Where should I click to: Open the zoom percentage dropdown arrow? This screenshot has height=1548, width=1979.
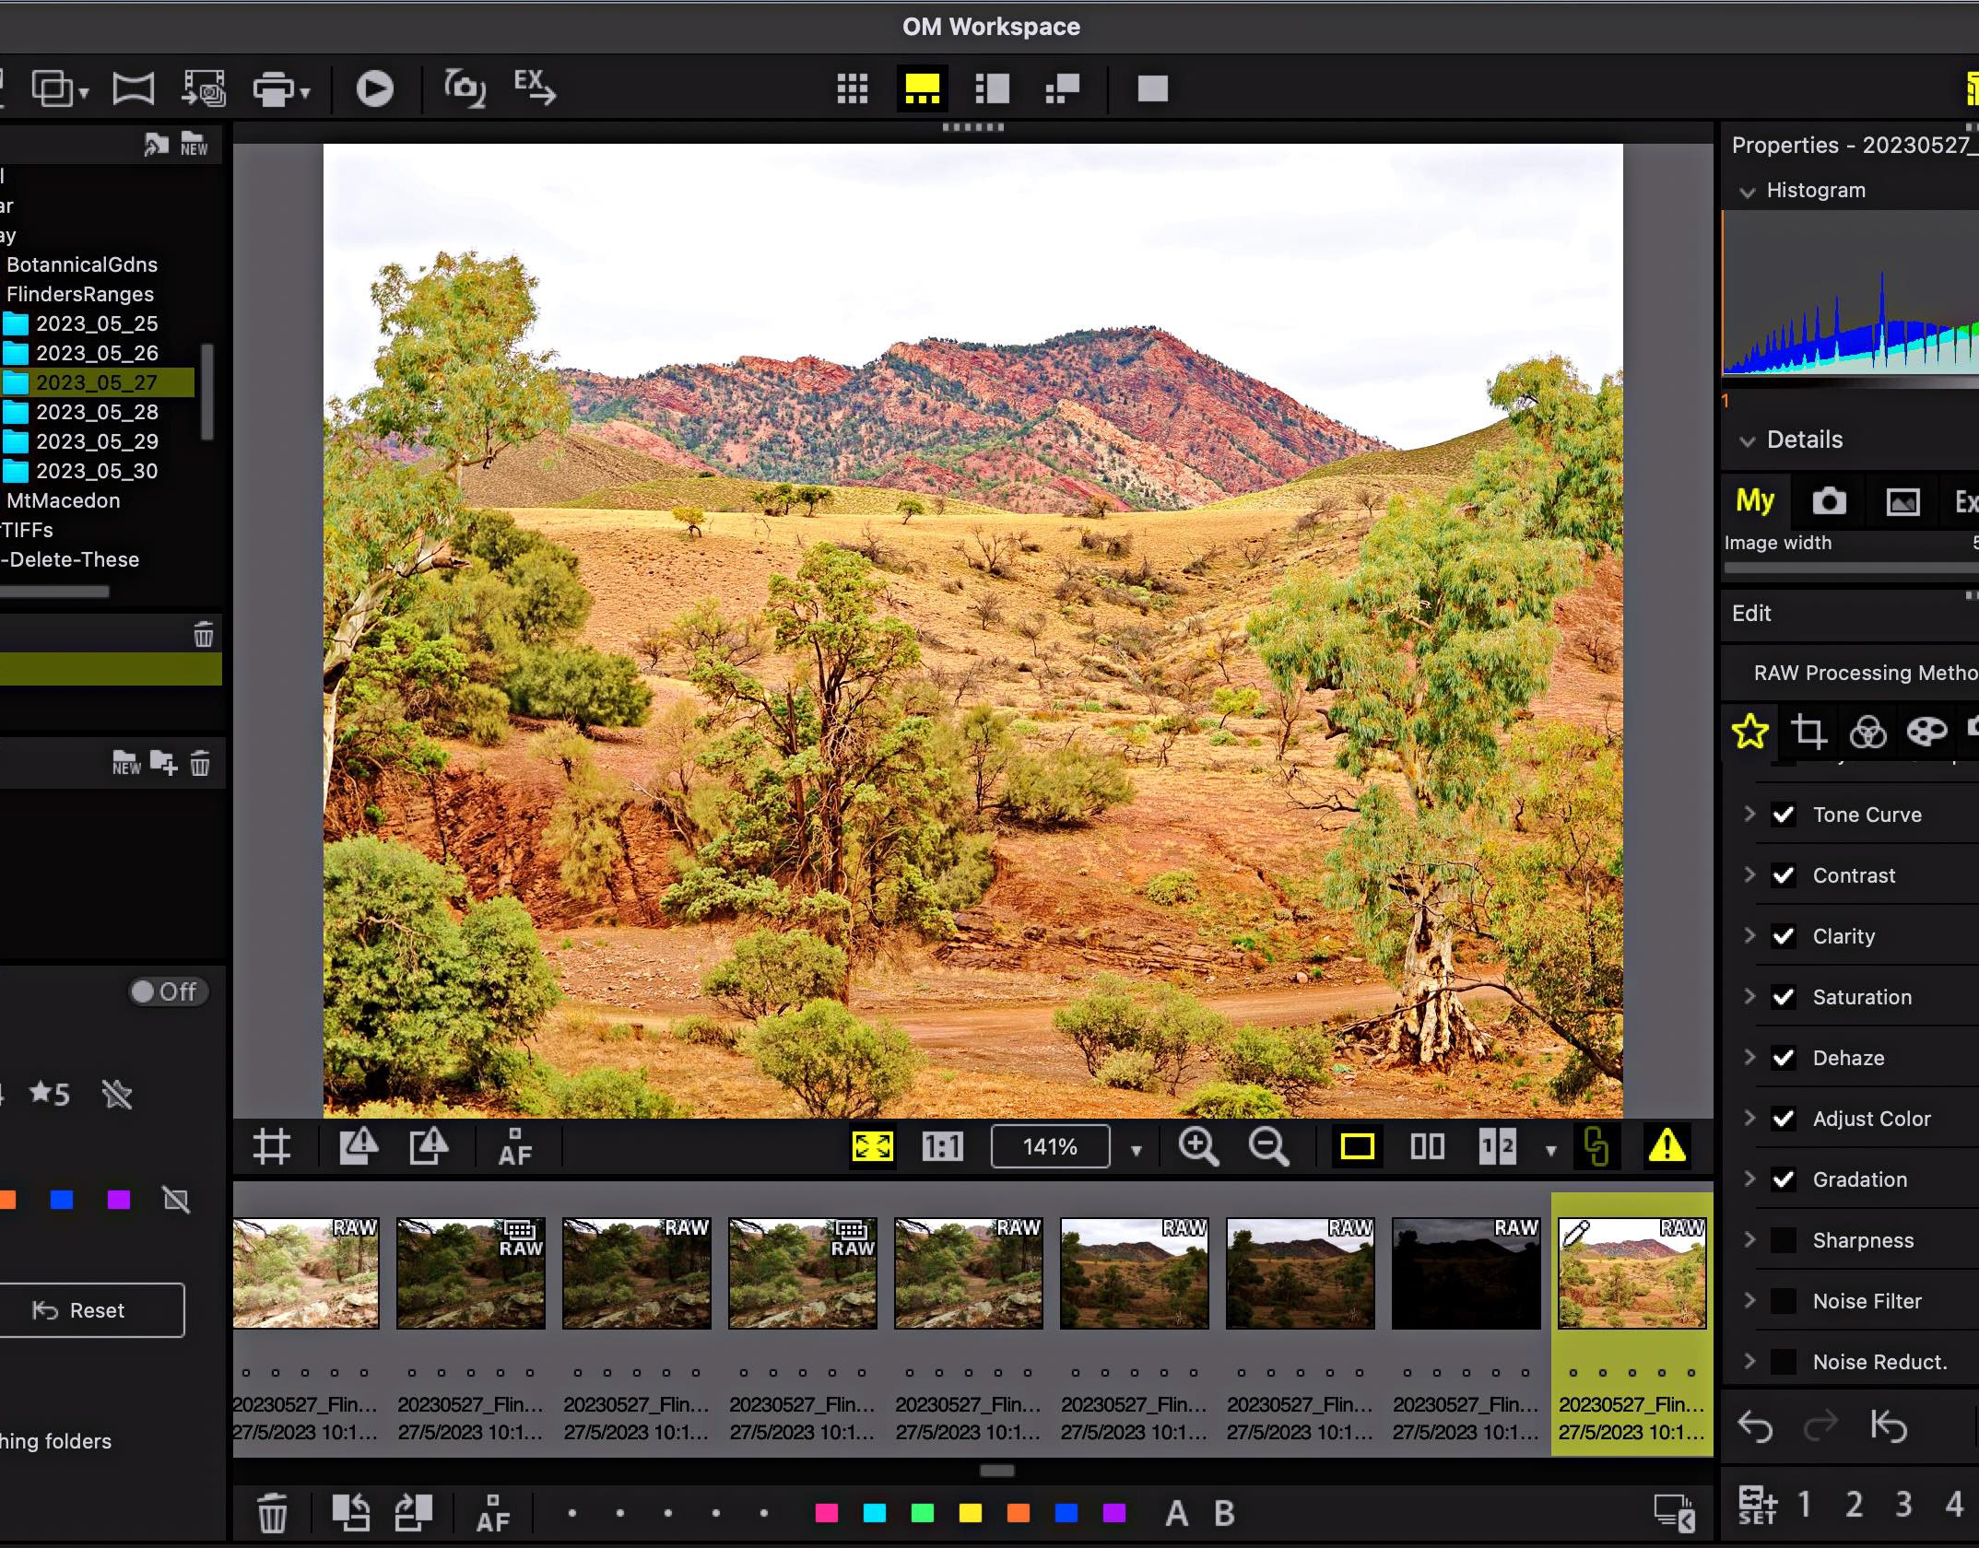(x=1136, y=1150)
